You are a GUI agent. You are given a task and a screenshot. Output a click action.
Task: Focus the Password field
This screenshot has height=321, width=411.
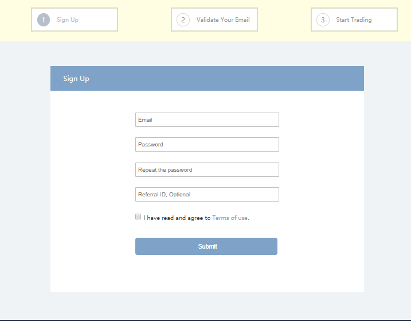click(x=207, y=145)
